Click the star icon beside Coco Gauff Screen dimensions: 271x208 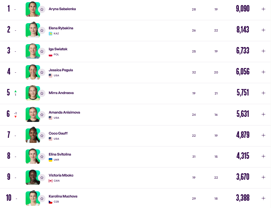(x=42, y=136)
